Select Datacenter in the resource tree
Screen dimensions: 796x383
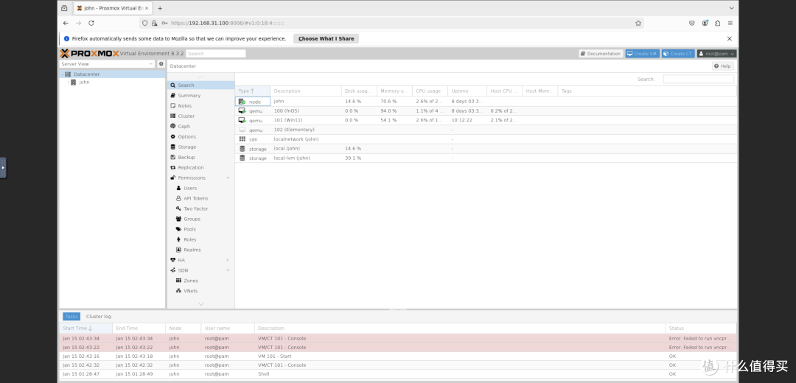coord(112,74)
